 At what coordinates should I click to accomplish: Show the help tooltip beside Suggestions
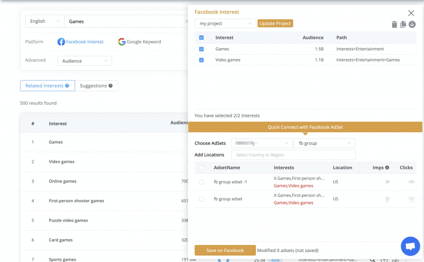(x=111, y=85)
